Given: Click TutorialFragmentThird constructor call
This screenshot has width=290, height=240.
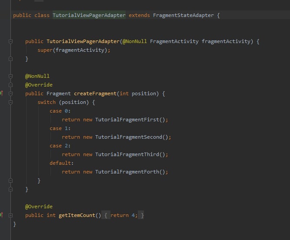Looking at the screenshot, I should tap(130, 154).
